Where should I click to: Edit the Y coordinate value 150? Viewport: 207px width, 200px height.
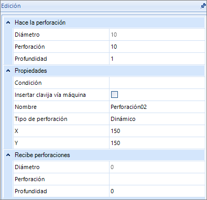click(157, 143)
